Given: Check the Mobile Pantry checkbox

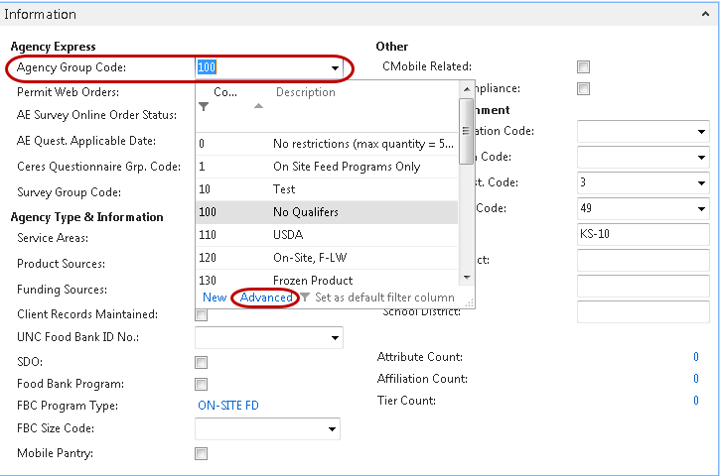Looking at the screenshot, I should pyautogui.click(x=202, y=454).
